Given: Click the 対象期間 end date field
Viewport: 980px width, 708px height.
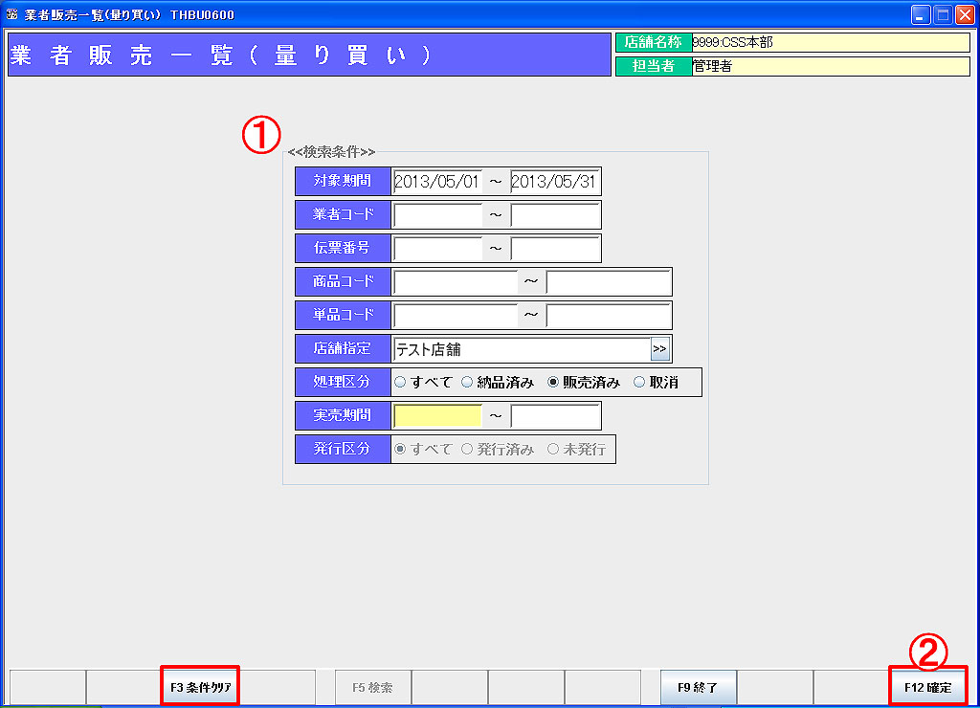Looking at the screenshot, I should [555, 182].
